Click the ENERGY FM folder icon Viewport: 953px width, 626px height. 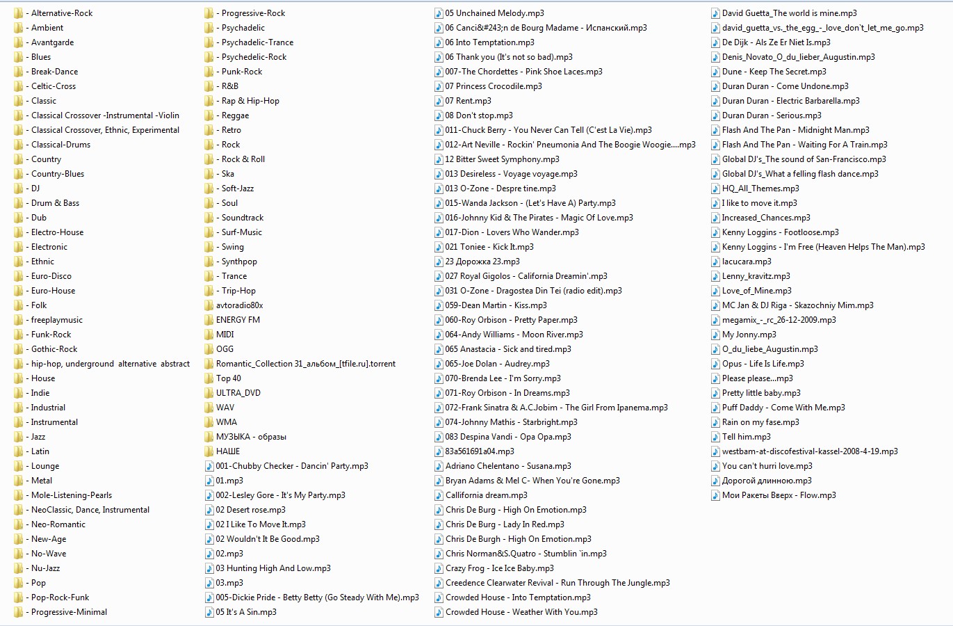click(209, 320)
